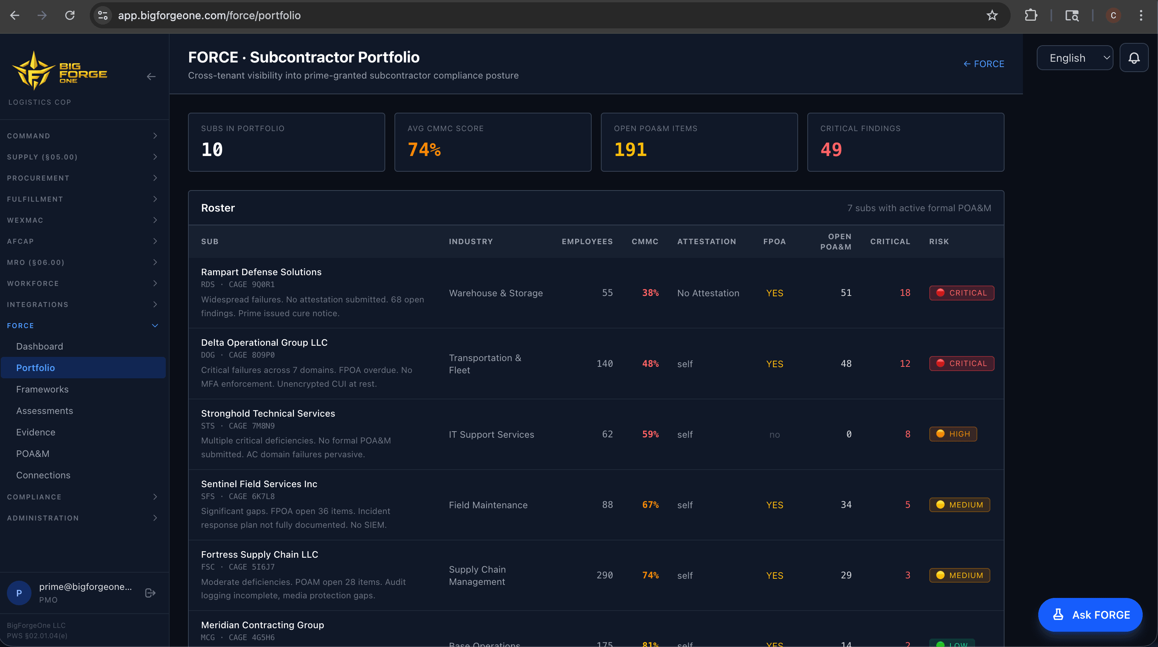Screen dimensions: 1158x647
Task: Click the INDUSTRY column header
Action: [471, 241]
